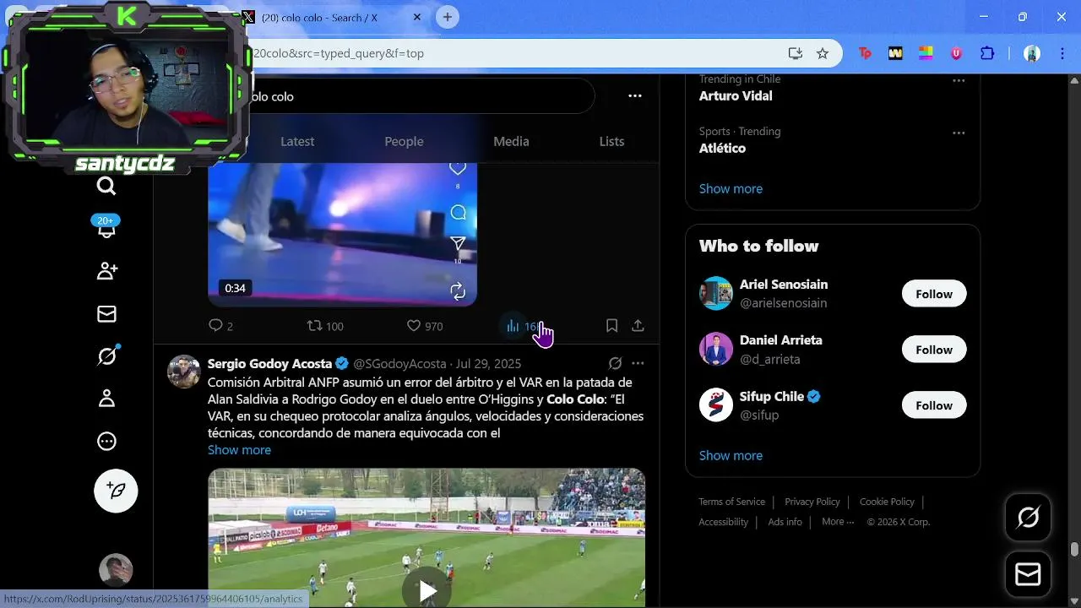
Task: Click the red Tp extension icon
Action: (x=865, y=53)
